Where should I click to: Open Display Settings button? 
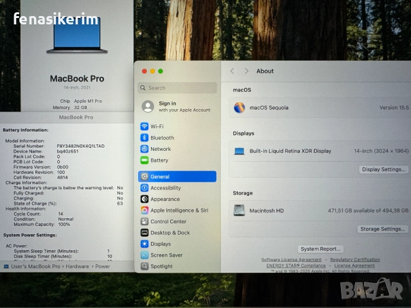[x=383, y=169]
